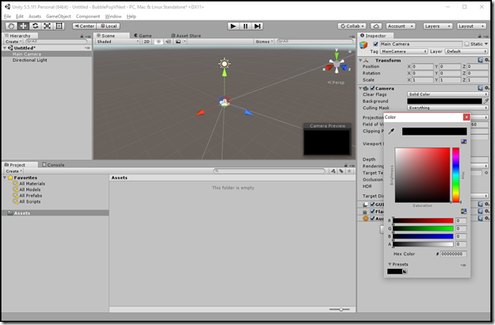Open the Layers dropdown
The width and height of the screenshot is (495, 325).
pyautogui.click(x=438, y=26)
